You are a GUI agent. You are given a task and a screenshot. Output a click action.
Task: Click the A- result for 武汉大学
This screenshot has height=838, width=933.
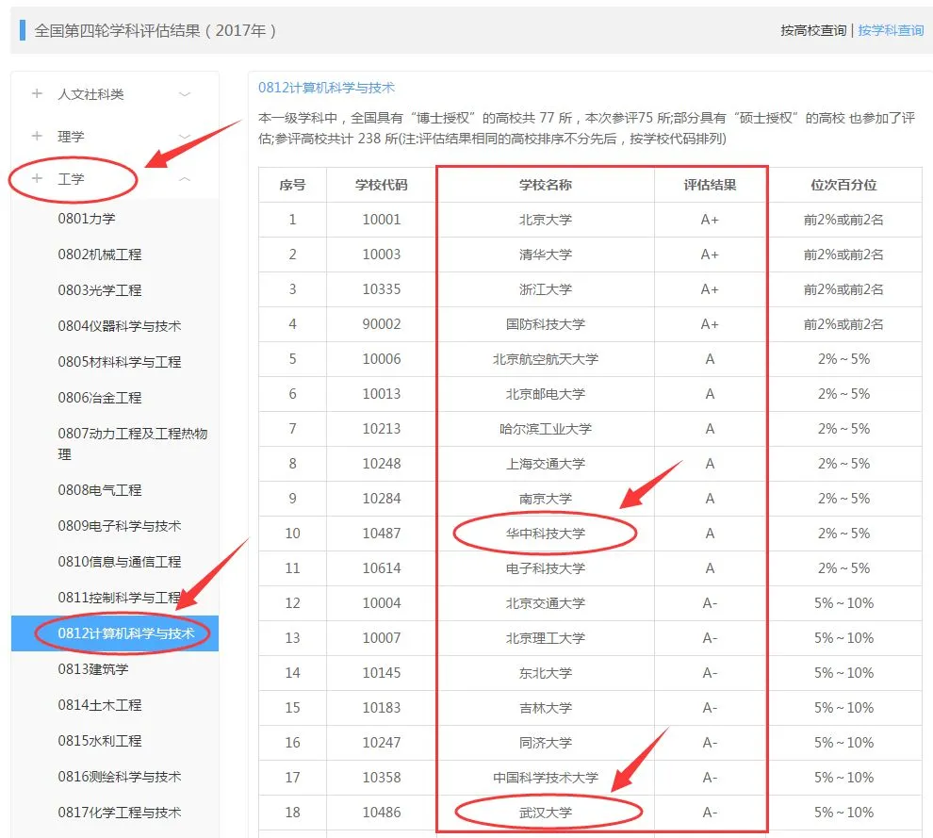pyautogui.click(x=710, y=812)
